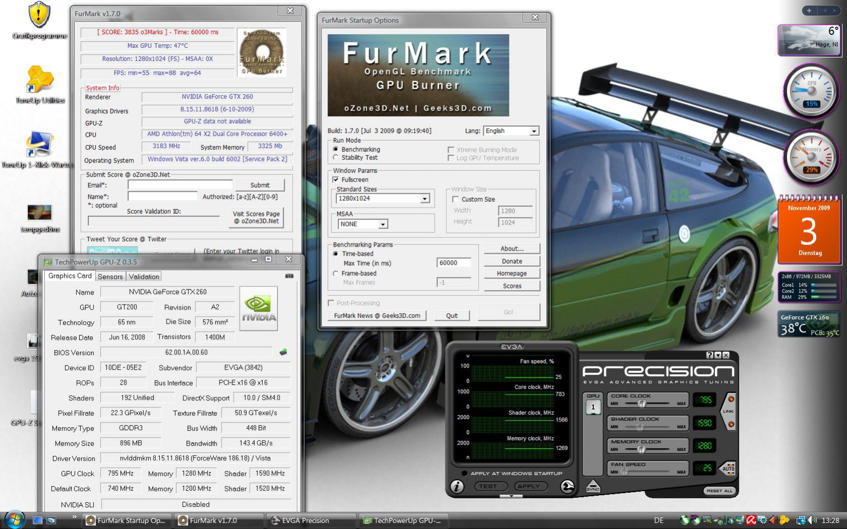The height and width of the screenshot is (529, 847).
Task: Click the Core Clock slider handle
Action: click(x=642, y=403)
